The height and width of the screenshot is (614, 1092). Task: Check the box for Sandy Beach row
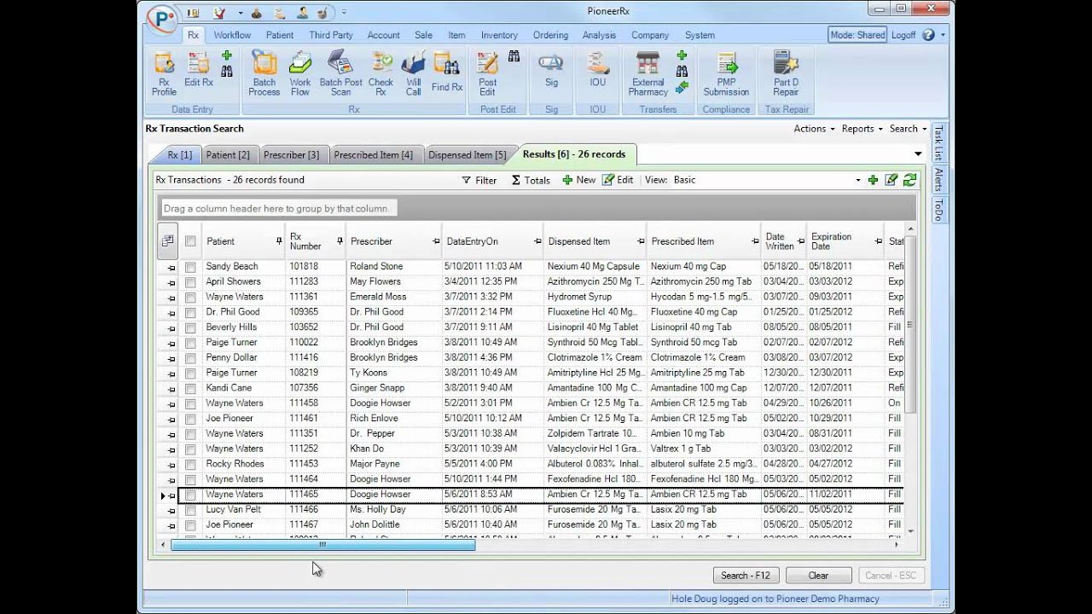190,267
